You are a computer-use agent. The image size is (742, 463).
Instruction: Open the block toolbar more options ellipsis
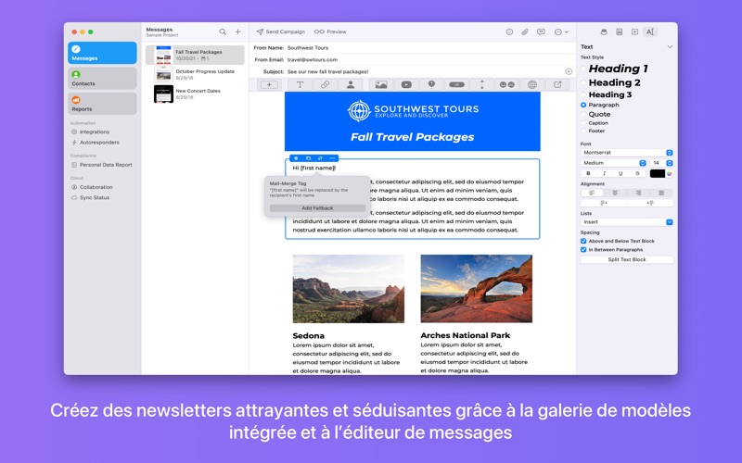[332, 158]
